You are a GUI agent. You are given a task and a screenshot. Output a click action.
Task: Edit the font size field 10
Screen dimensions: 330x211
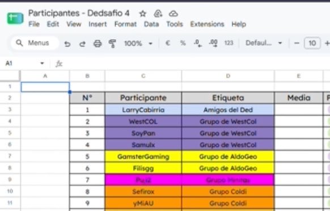(312, 43)
